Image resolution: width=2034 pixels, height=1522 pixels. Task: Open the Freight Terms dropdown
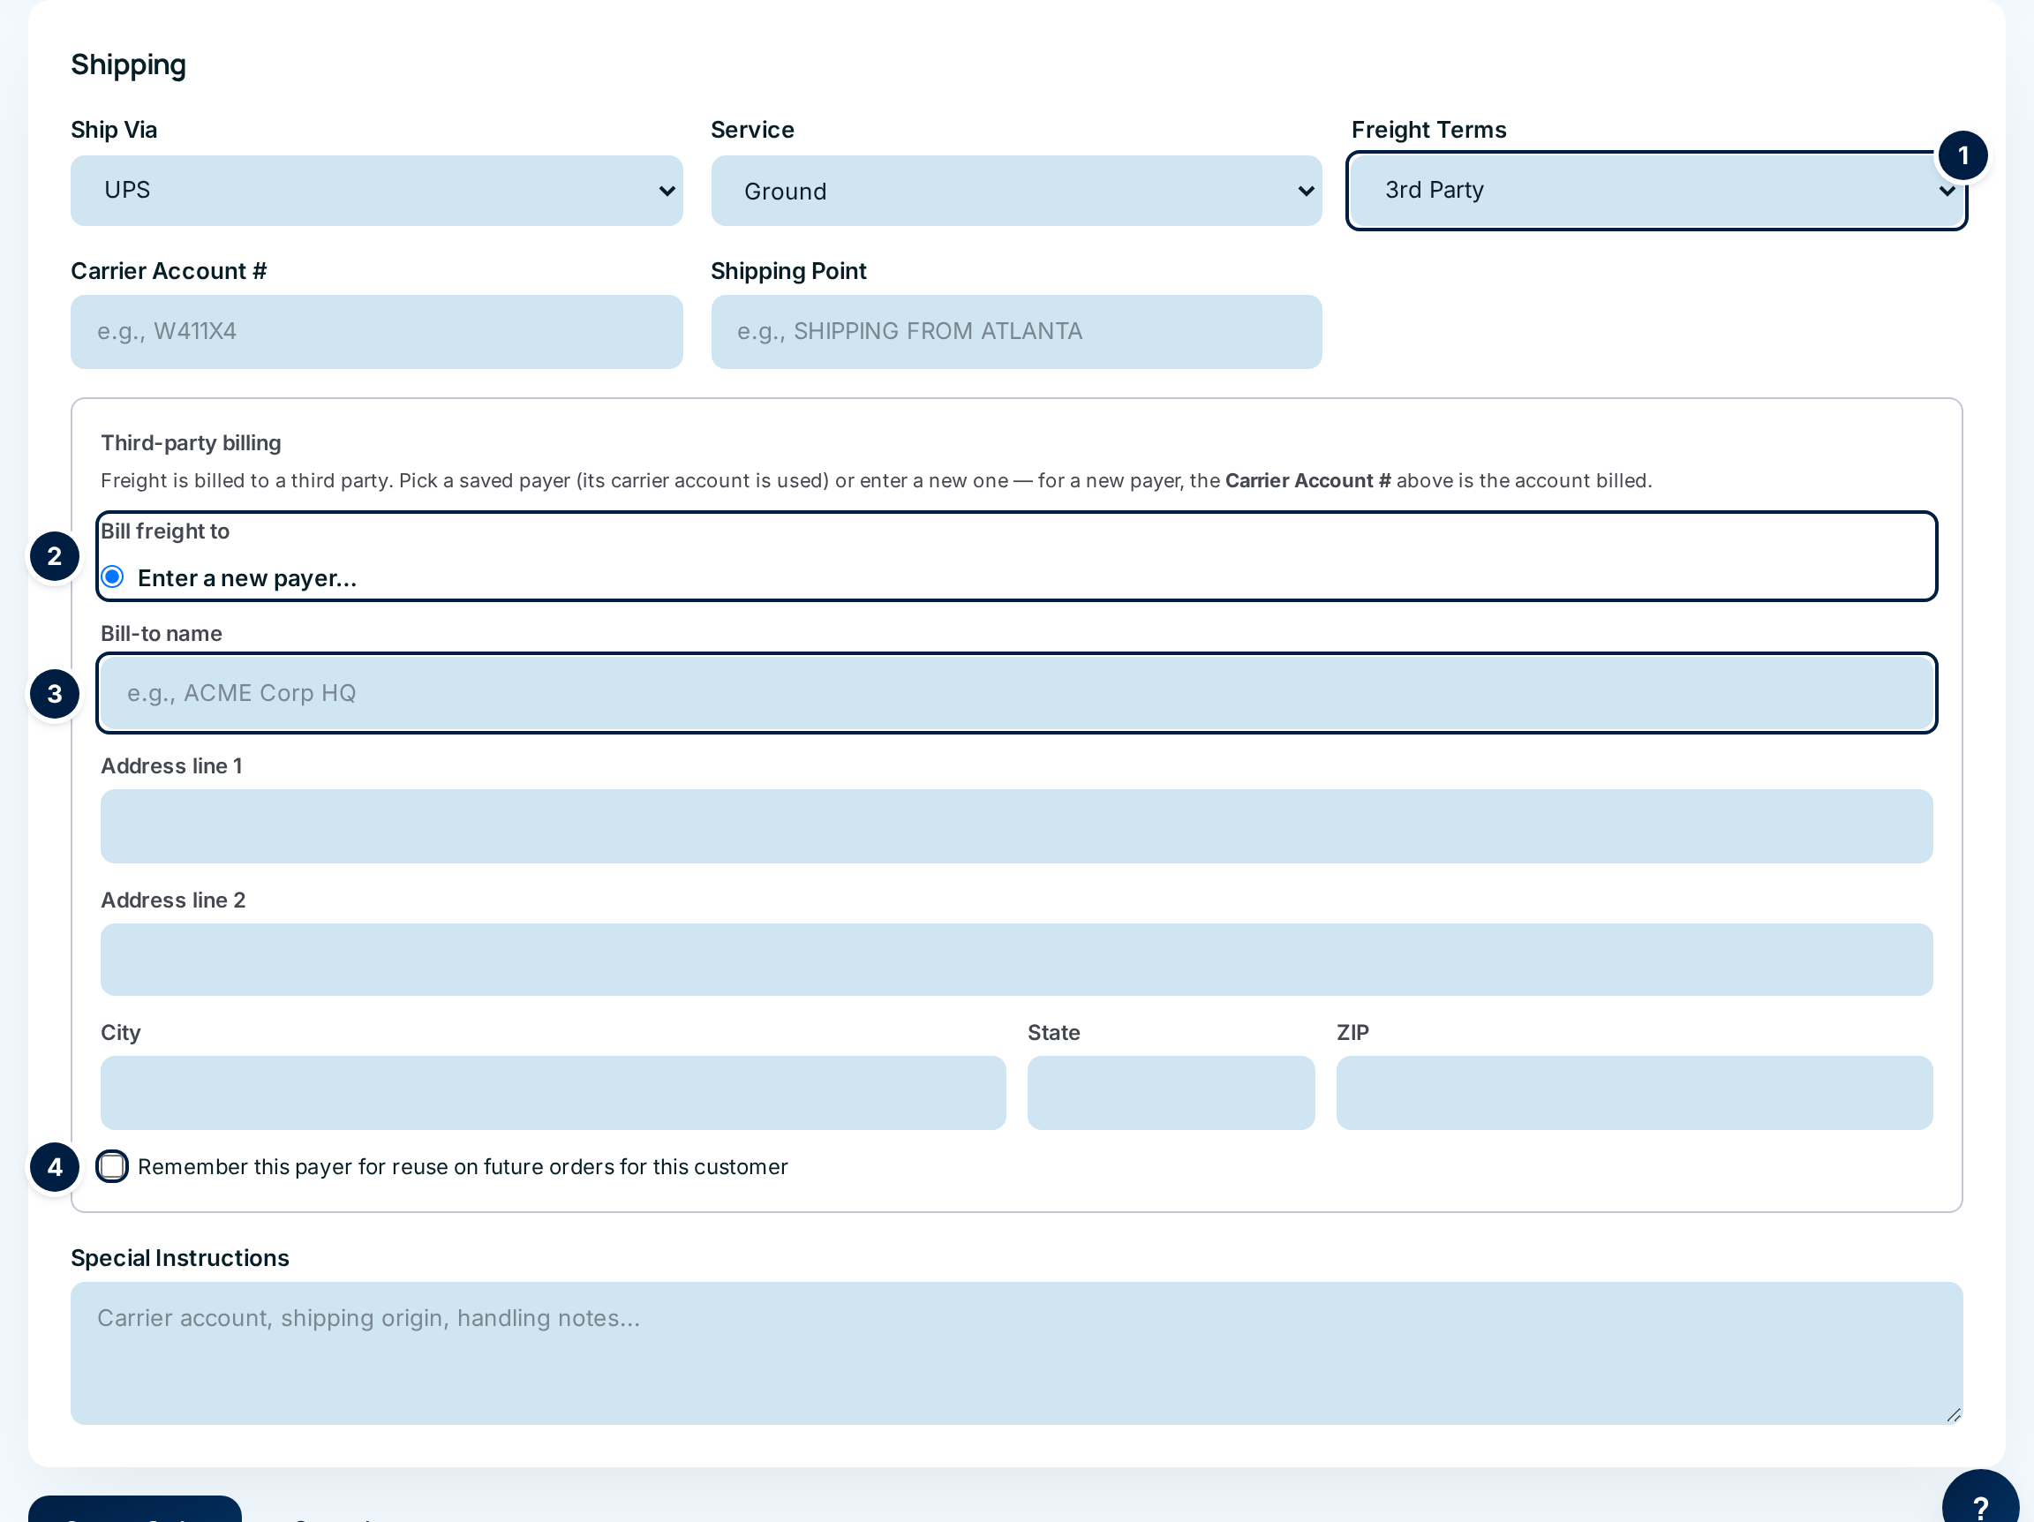pos(1656,191)
